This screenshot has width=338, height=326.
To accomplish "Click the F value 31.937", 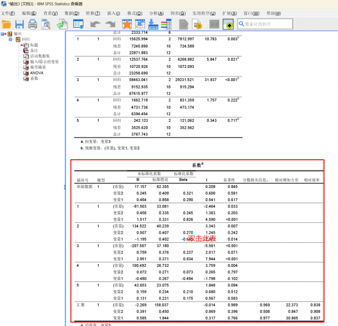I will 211,80.
